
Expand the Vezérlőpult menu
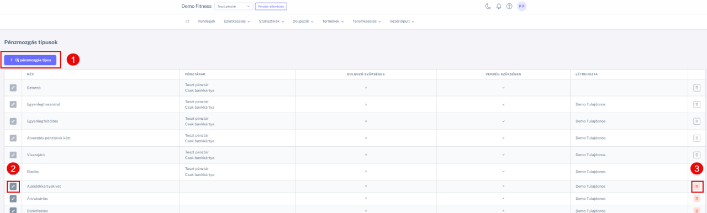(x=402, y=21)
